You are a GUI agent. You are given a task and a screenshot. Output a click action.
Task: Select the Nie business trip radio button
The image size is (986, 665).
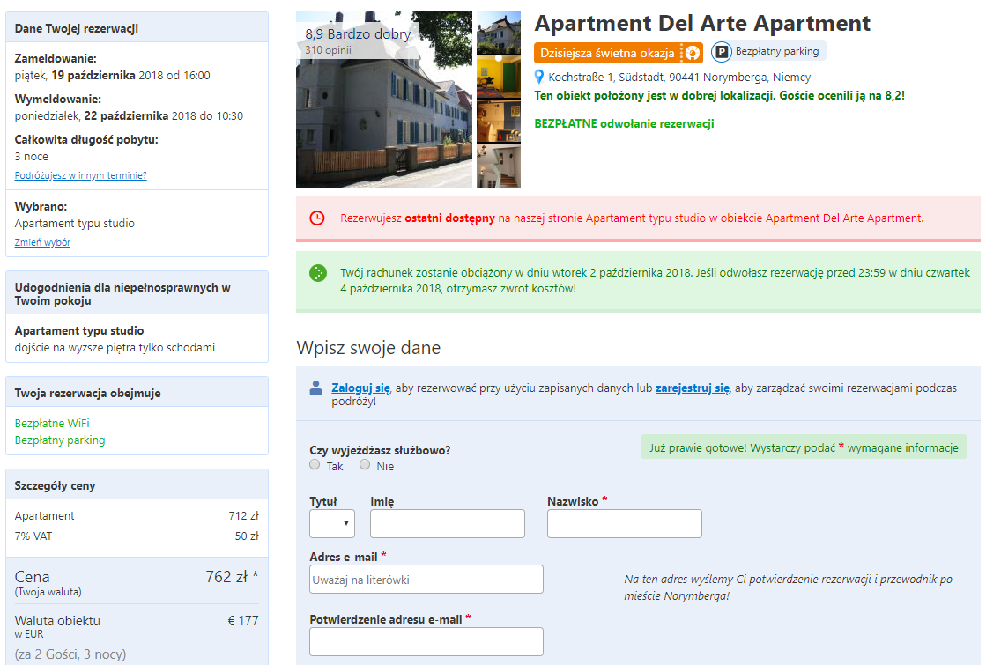point(365,465)
